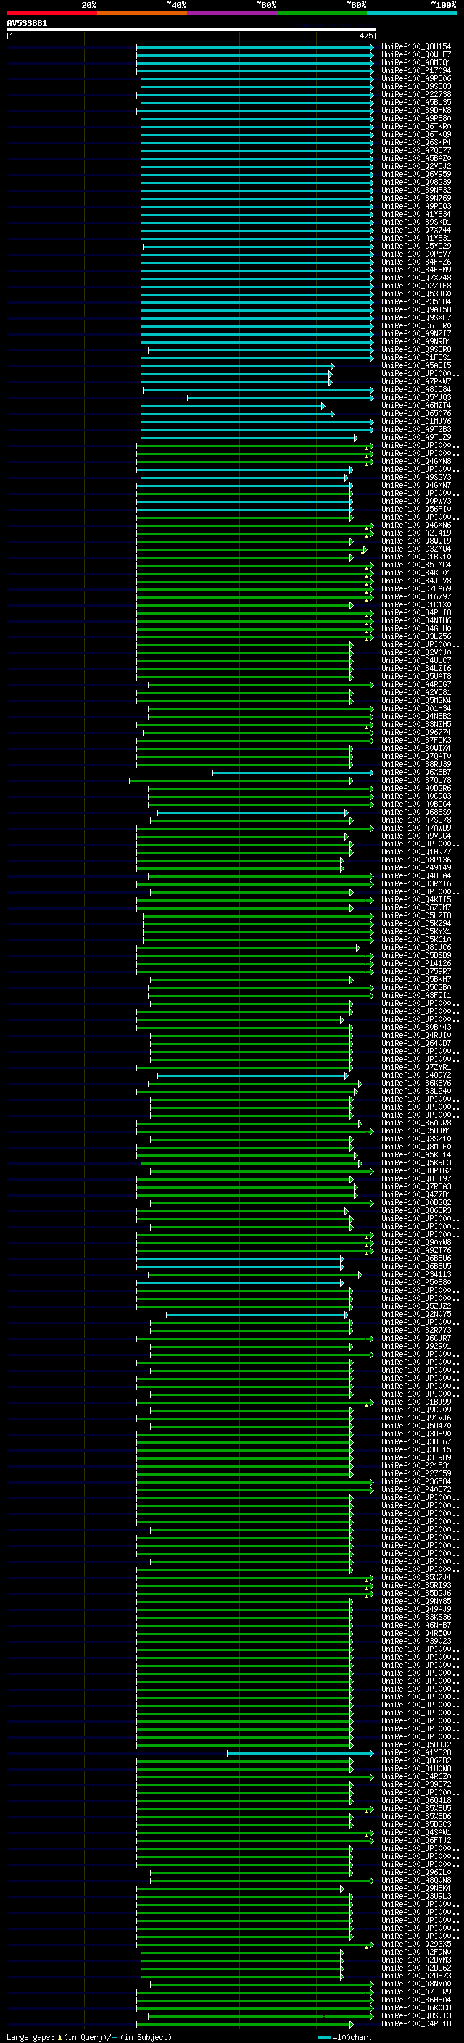Select hit UniRef100_Q5BJJ2
This screenshot has height=2043, width=464.
point(416,1745)
